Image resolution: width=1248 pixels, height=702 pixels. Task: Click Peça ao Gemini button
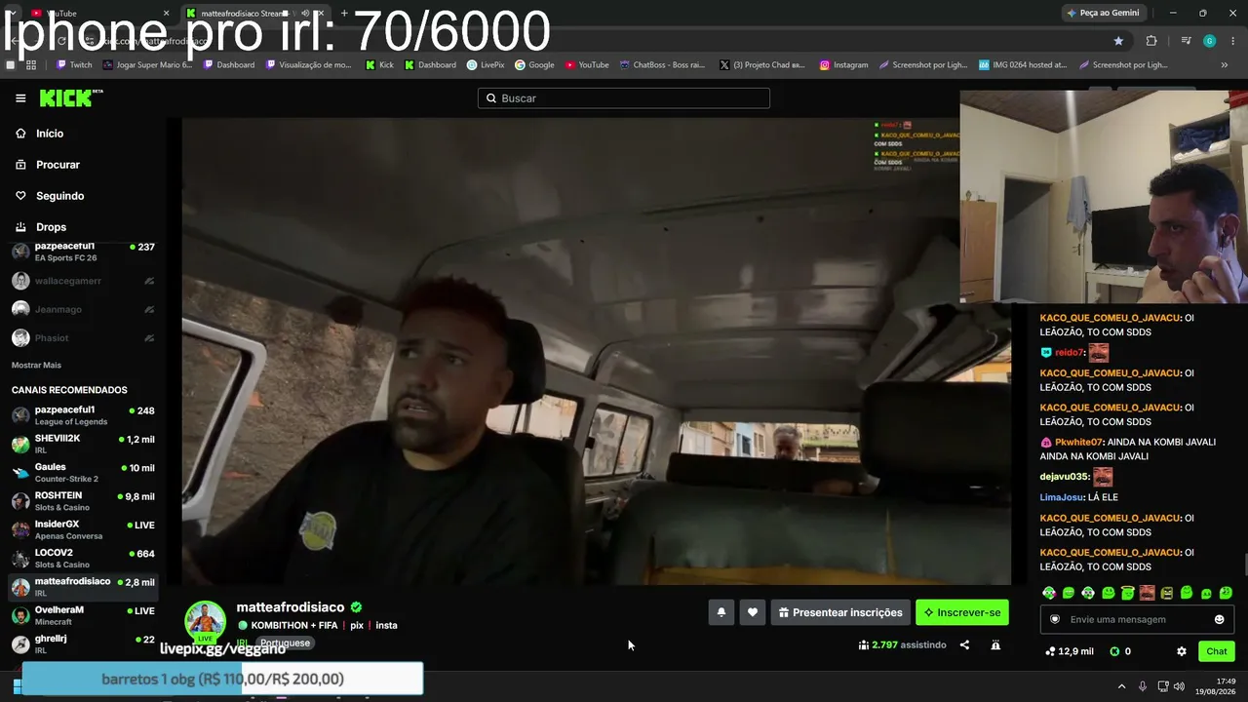[1104, 13]
